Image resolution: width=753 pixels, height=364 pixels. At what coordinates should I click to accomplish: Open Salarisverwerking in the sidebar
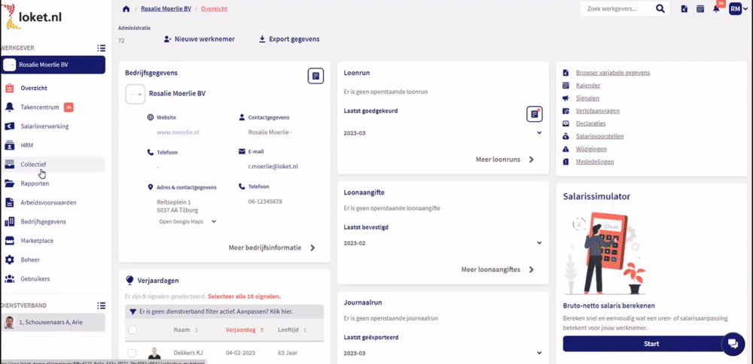coord(44,126)
